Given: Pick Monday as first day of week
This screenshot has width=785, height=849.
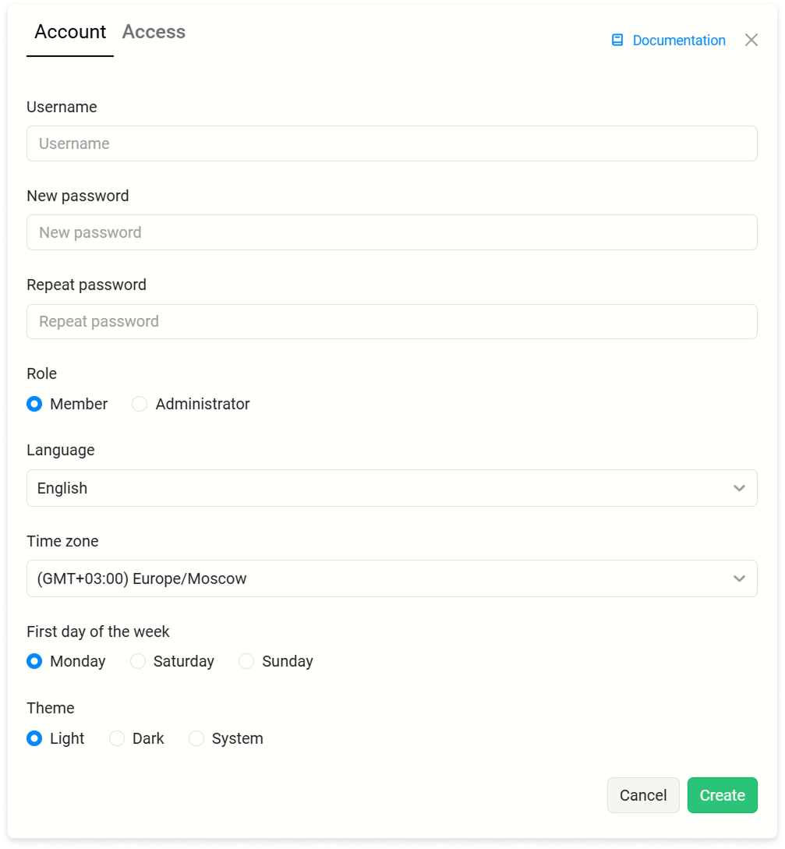Looking at the screenshot, I should (34, 661).
